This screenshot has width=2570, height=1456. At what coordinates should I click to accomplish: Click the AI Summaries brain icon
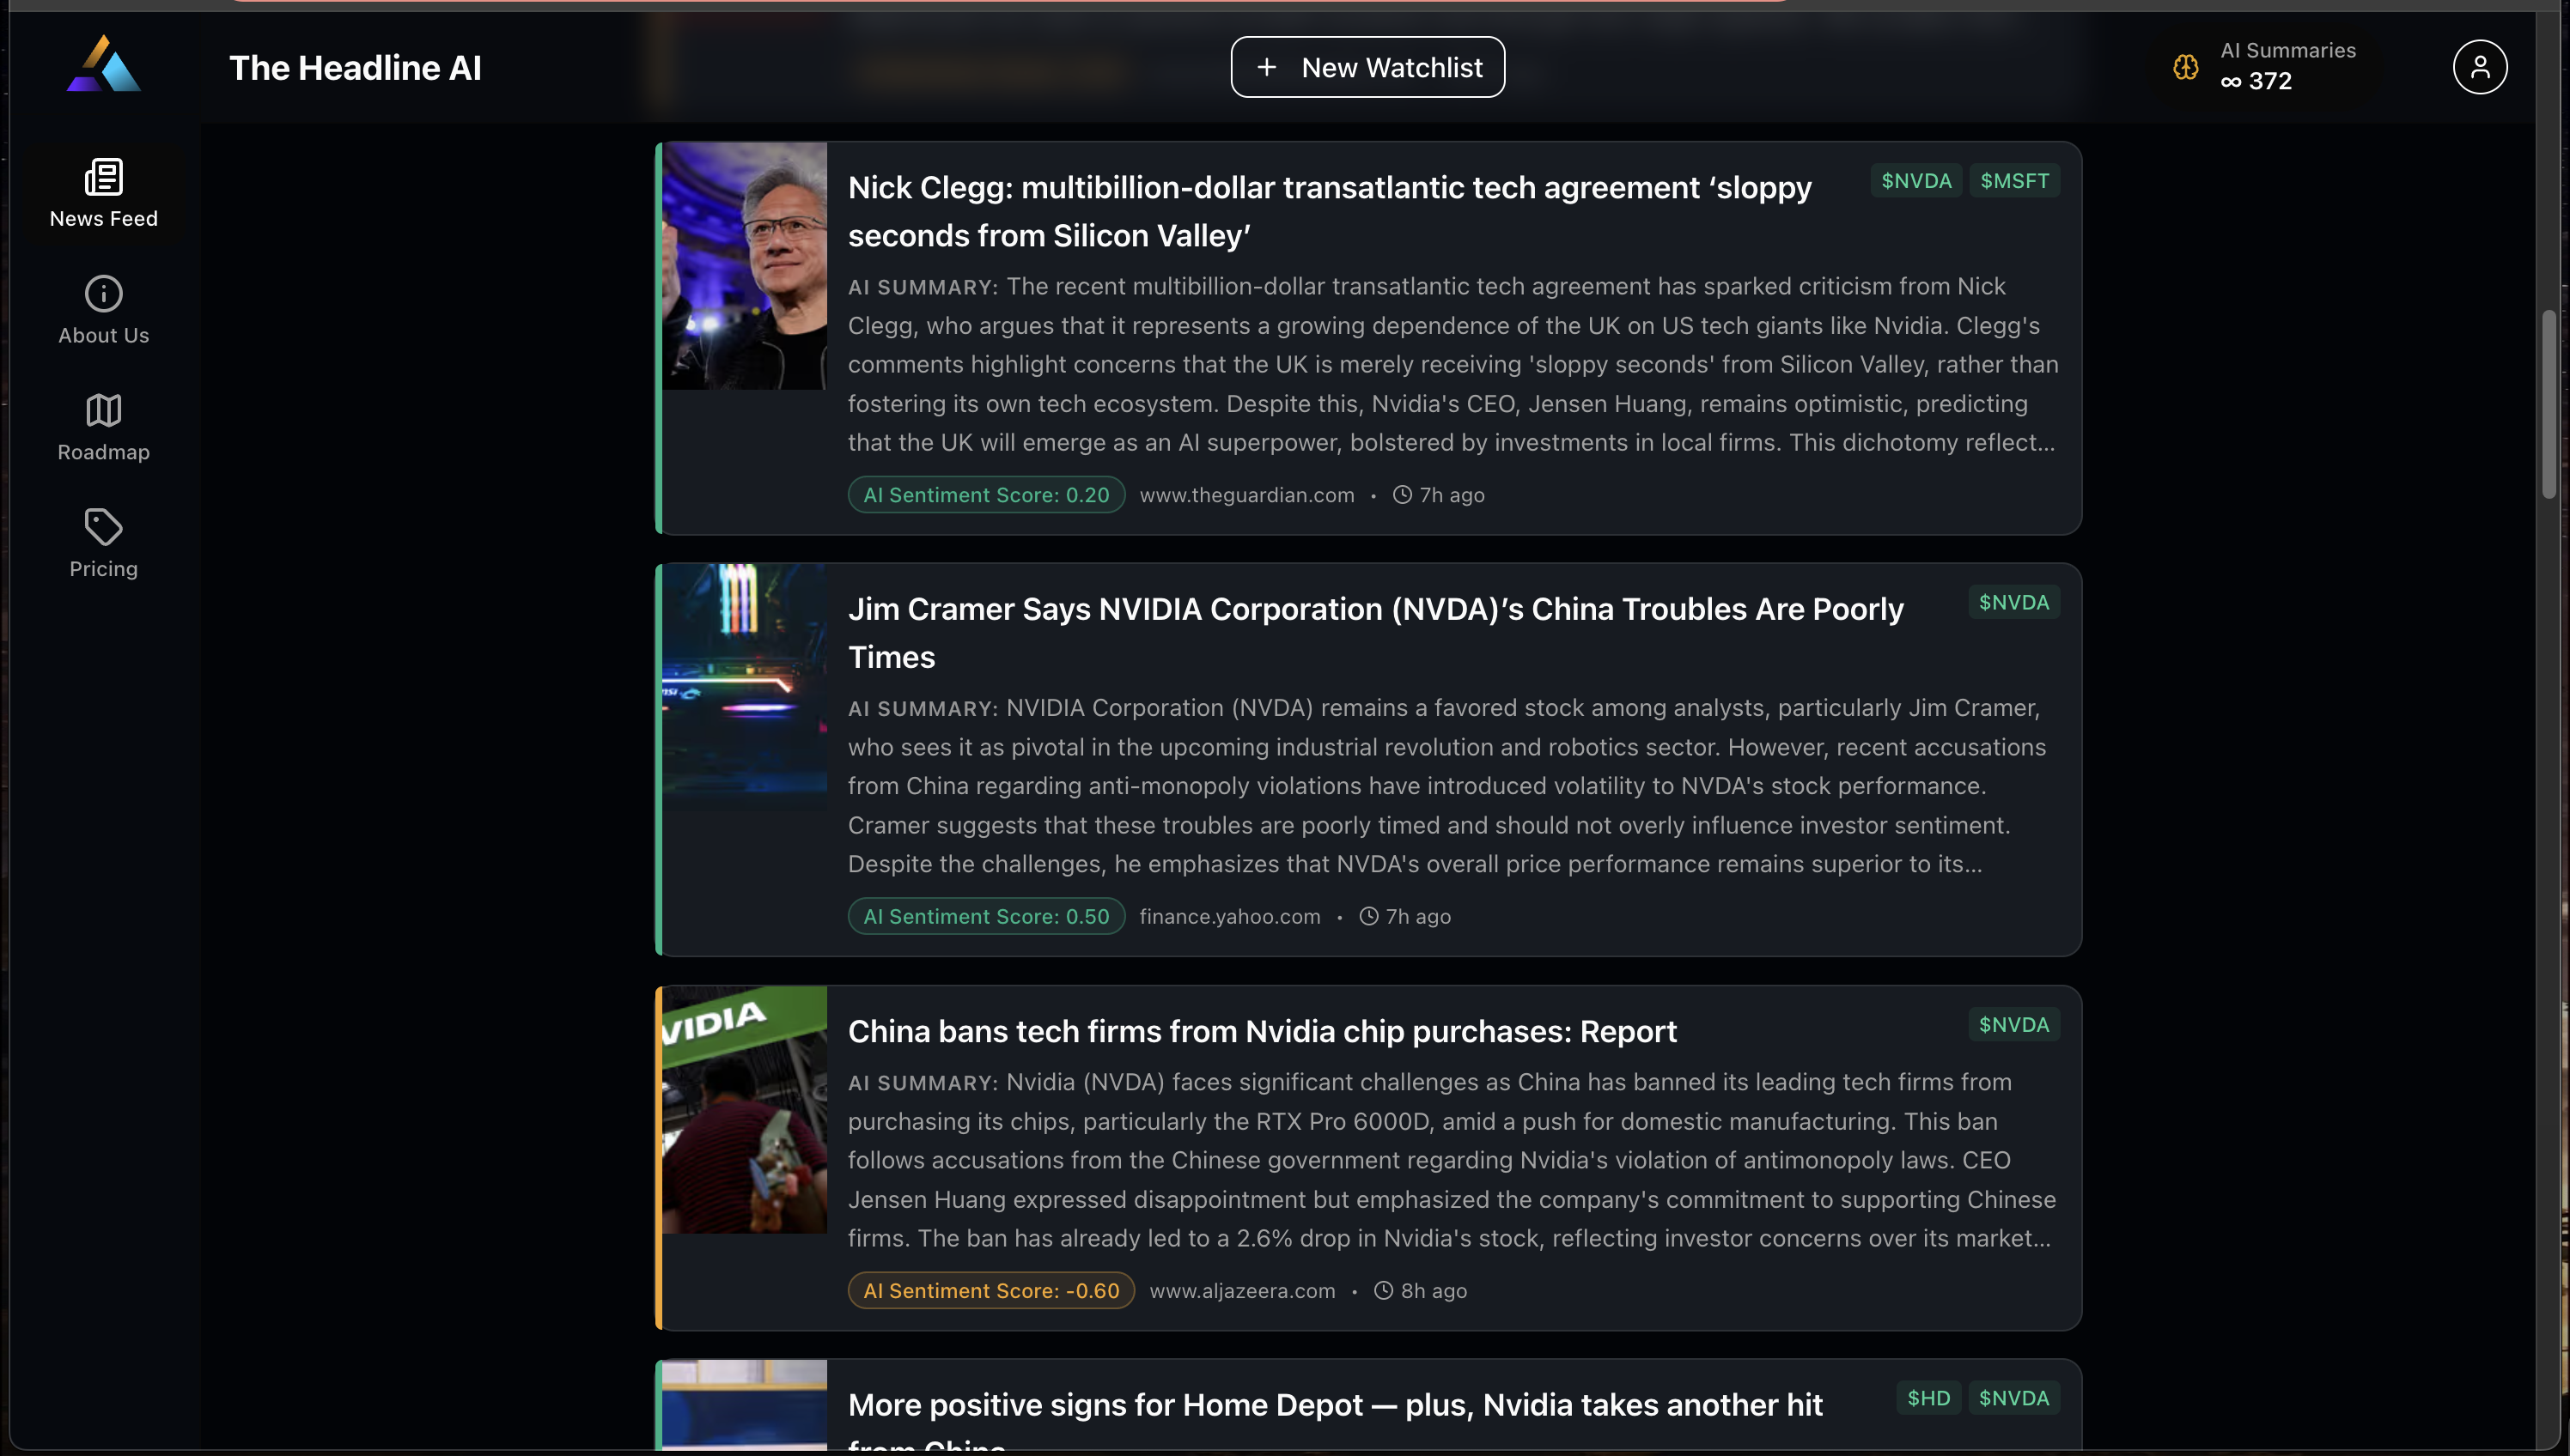(x=2186, y=67)
